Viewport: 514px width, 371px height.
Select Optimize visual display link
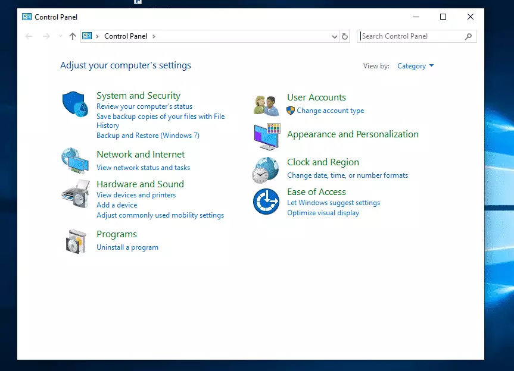pyautogui.click(x=323, y=213)
